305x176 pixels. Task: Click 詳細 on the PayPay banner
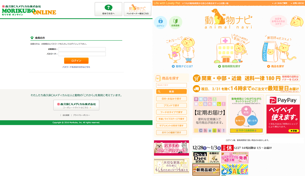click(x=294, y=131)
